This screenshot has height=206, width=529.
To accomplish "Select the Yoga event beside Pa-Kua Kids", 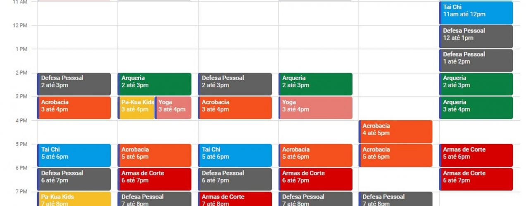I will click(x=173, y=108).
